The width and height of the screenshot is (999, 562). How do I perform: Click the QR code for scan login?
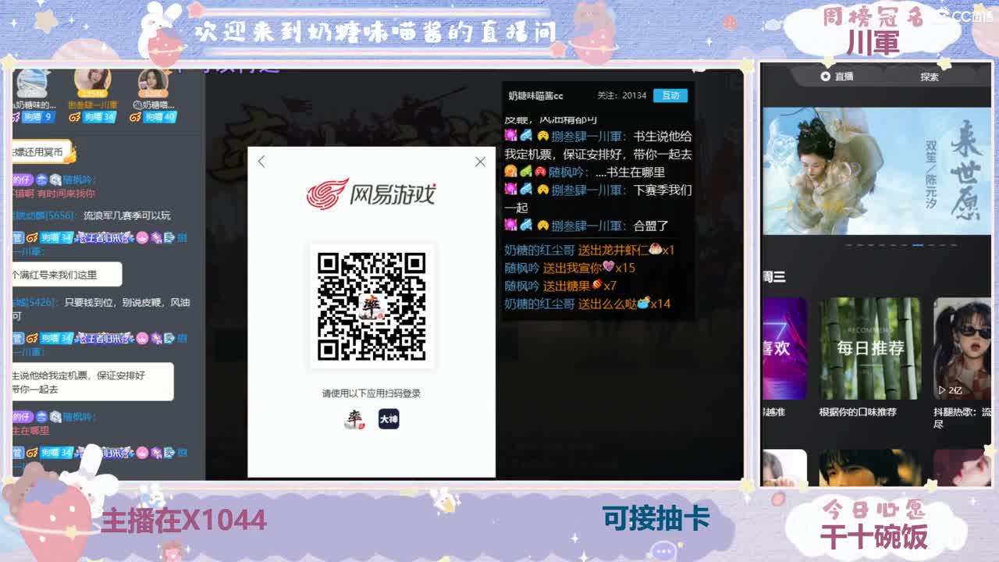coord(372,306)
